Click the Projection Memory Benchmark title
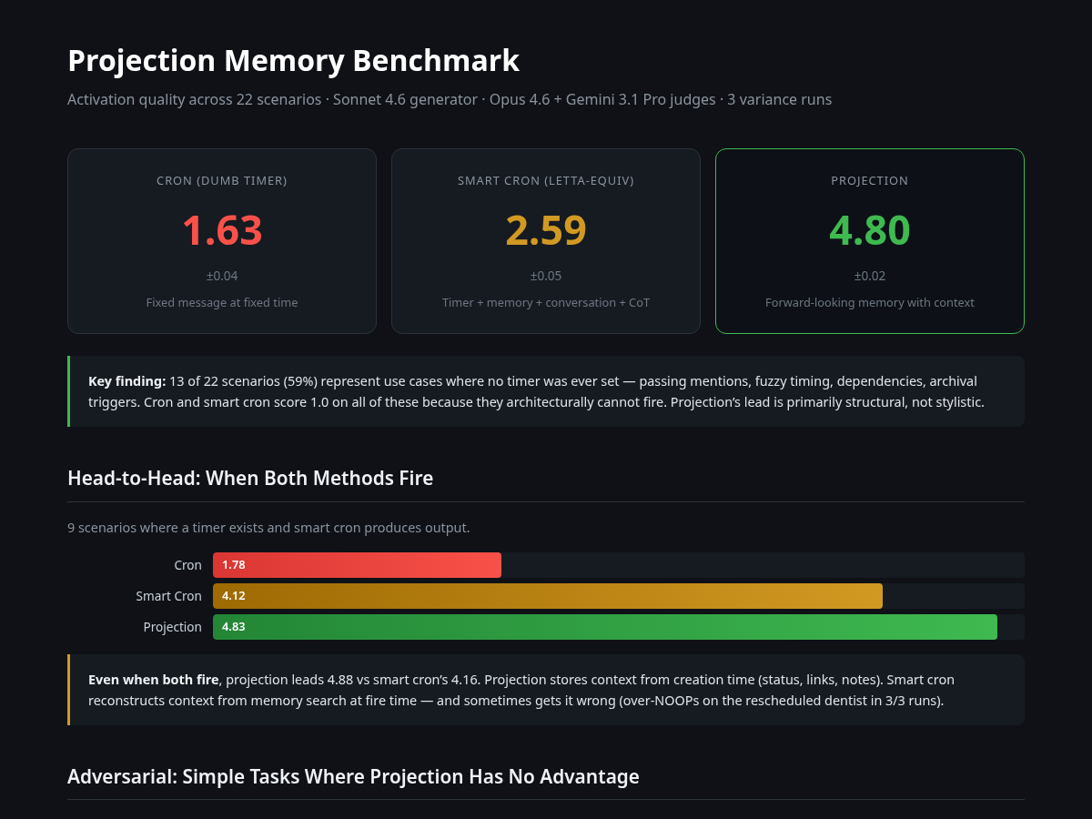 click(x=293, y=60)
